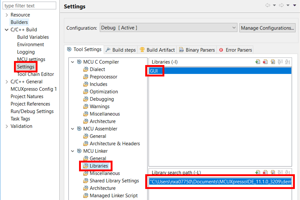Click the Delete icon in Libraries (-l) toolbar

click(x=265, y=62)
